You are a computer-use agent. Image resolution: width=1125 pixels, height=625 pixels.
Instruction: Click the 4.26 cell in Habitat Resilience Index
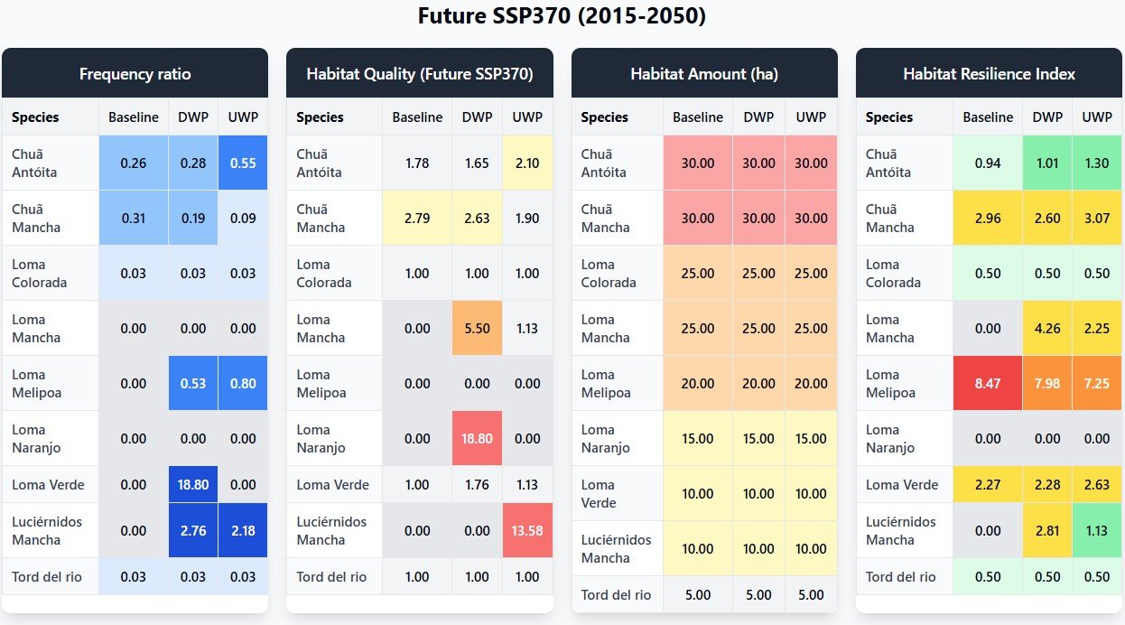(1046, 329)
